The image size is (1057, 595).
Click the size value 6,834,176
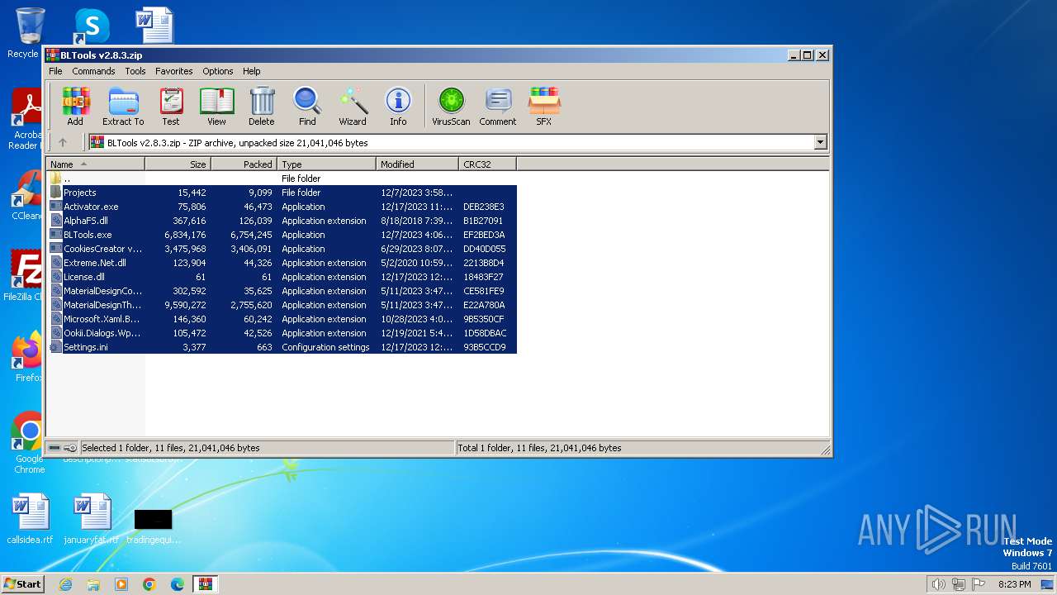(185, 235)
